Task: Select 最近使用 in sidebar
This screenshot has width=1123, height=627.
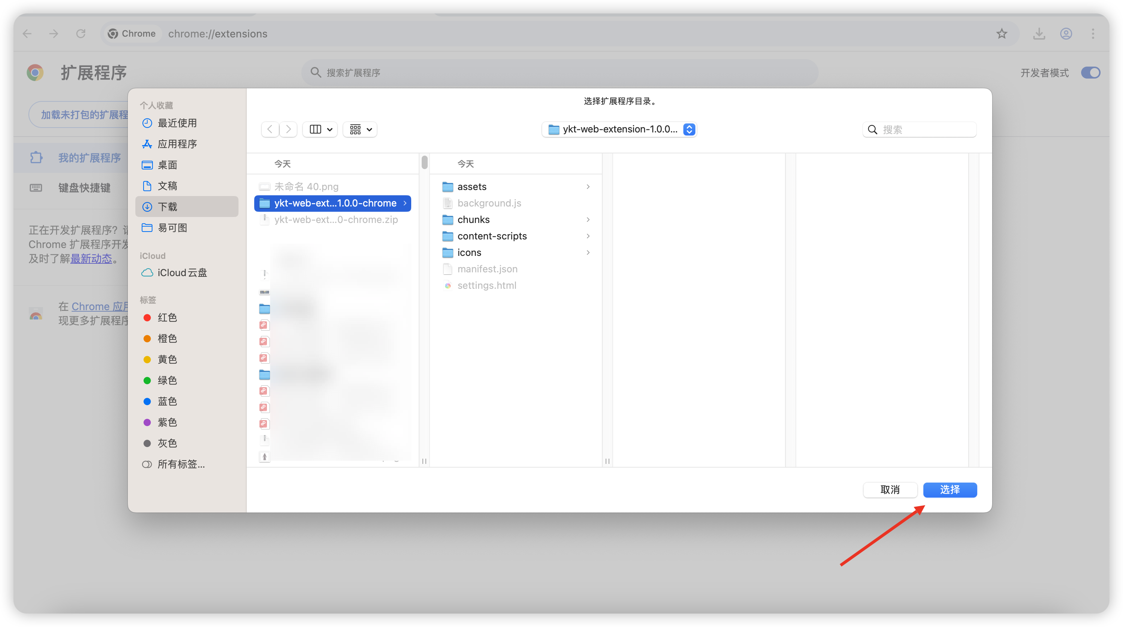Action: tap(177, 123)
